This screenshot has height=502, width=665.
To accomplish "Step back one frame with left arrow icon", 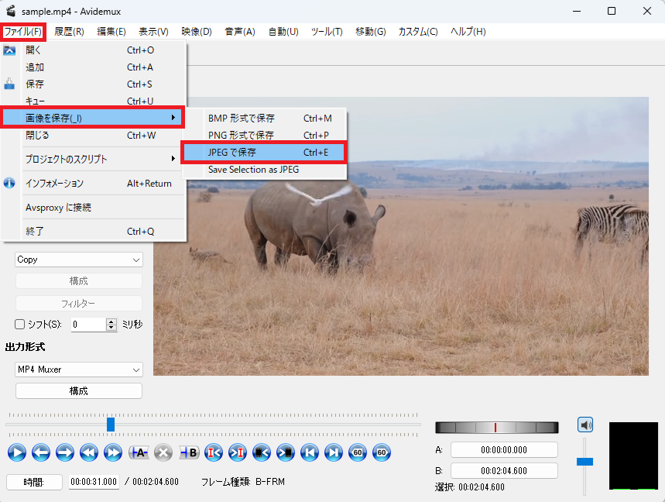I will click(x=40, y=452).
